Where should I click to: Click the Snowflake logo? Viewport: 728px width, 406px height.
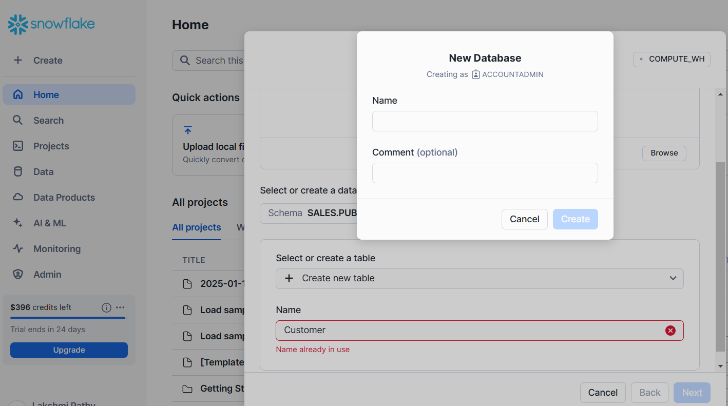pyautogui.click(x=51, y=25)
